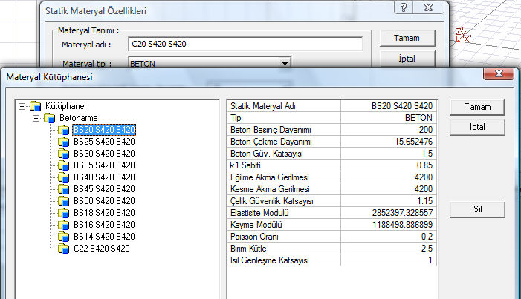Select the BS35 S420 S420 material
This screenshot has height=299, width=521.
[104, 165]
